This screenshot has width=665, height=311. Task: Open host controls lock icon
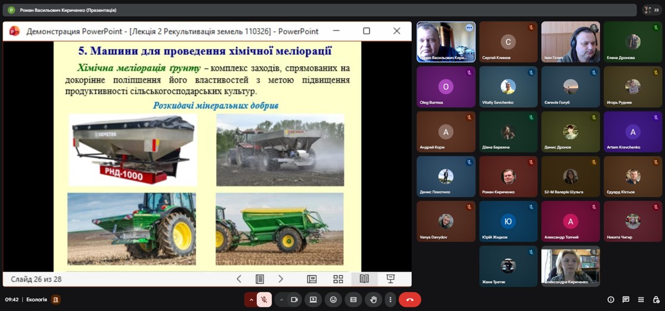coord(655,300)
